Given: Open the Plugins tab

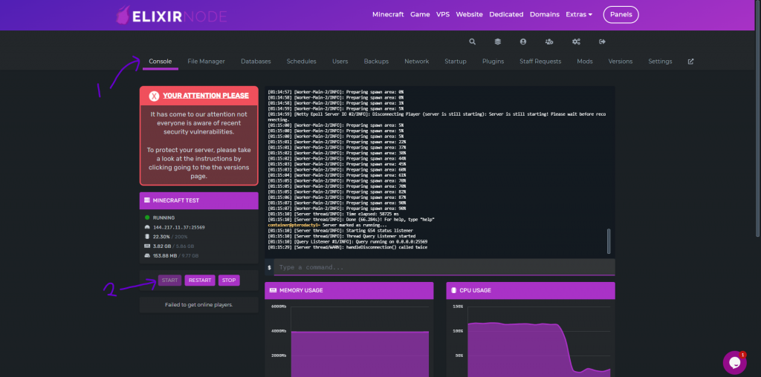Looking at the screenshot, I should pyautogui.click(x=493, y=62).
